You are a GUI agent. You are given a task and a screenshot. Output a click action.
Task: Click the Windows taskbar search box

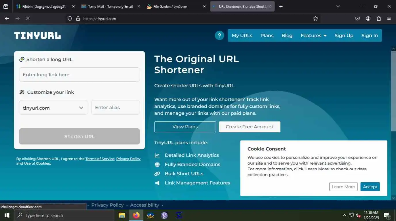point(64,215)
